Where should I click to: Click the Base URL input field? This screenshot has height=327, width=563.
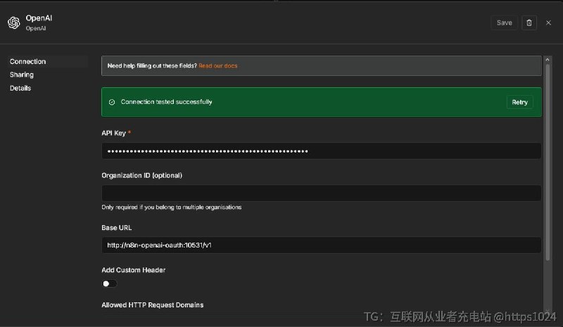(x=322, y=245)
